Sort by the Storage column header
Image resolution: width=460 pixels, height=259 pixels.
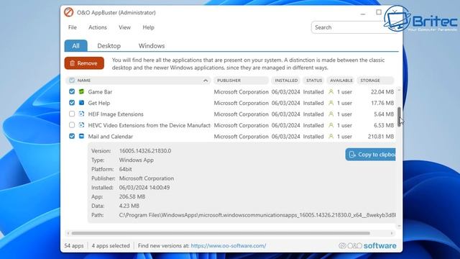pos(375,81)
